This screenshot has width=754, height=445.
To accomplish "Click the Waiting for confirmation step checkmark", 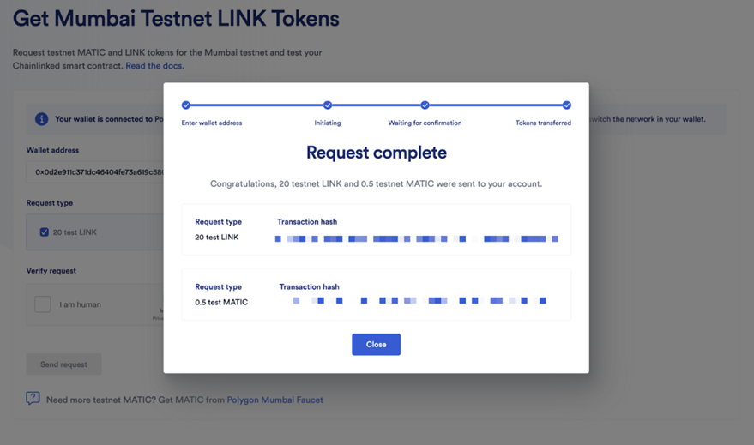I will [x=425, y=105].
